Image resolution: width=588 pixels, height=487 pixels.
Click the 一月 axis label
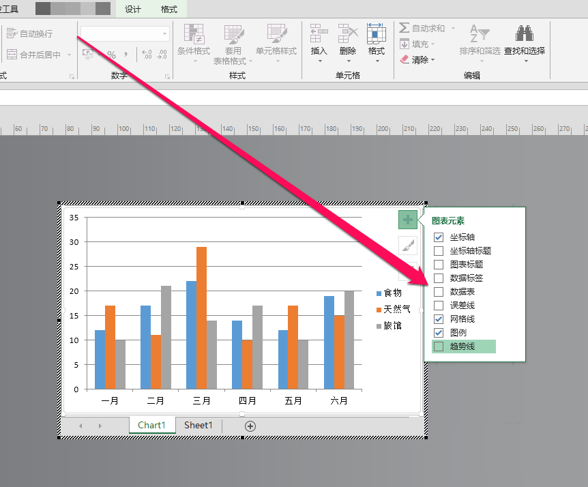pos(110,401)
